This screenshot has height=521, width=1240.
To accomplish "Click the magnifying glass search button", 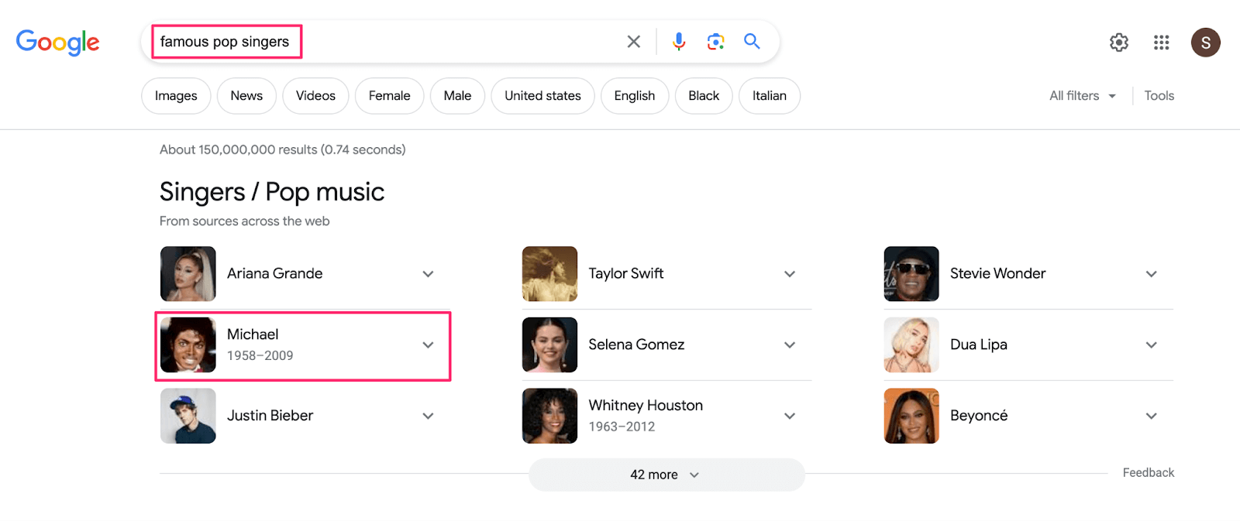I will pos(752,41).
